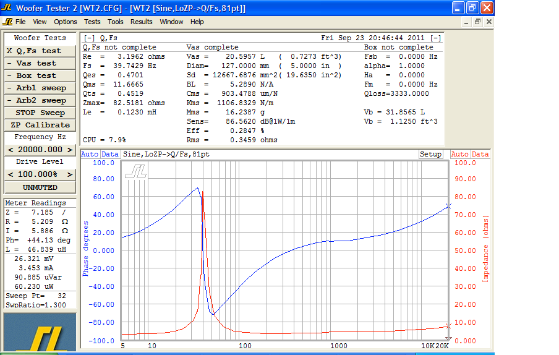Decrease drive level with left arrow
This screenshot has height=355, width=559.
(x=11, y=174)
